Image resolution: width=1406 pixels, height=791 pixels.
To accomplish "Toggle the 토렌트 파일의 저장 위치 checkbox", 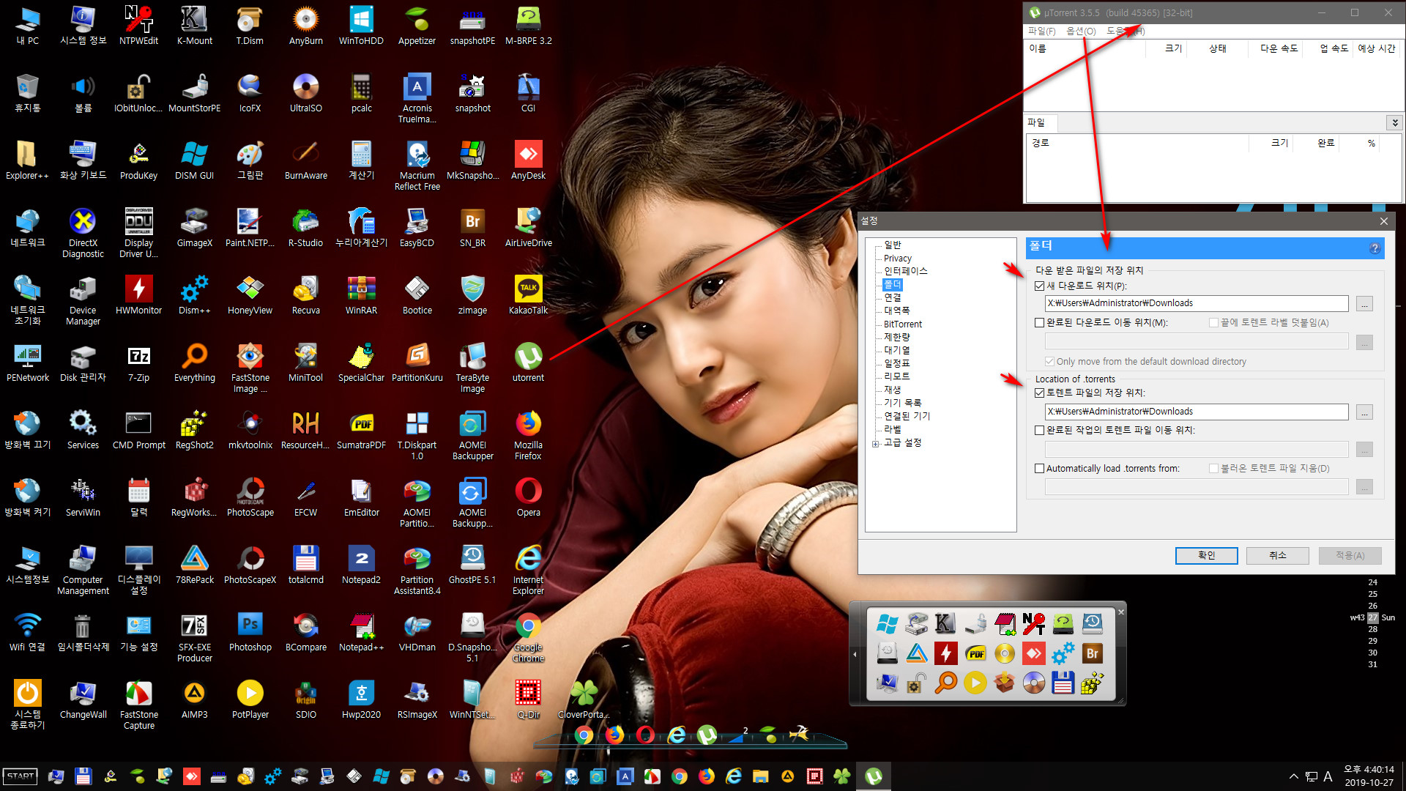I will click(x=1039, y=393).
